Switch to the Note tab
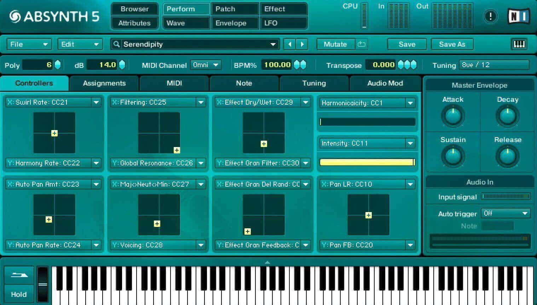537x305 pixels. click(244, 83)
